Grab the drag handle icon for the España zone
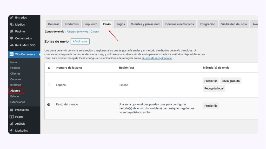Viewport: 266px width, 149px height. click(49, 85)
